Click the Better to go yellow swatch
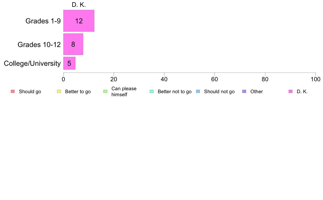Image resolution: width=323 pixels, height=200 pixels. pyautogui.click(x=59, y=92)
